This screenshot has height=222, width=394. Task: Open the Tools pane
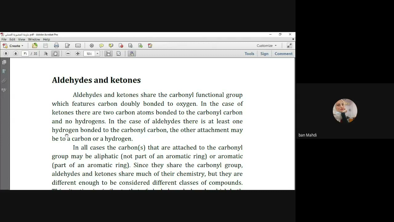[249, 54]
